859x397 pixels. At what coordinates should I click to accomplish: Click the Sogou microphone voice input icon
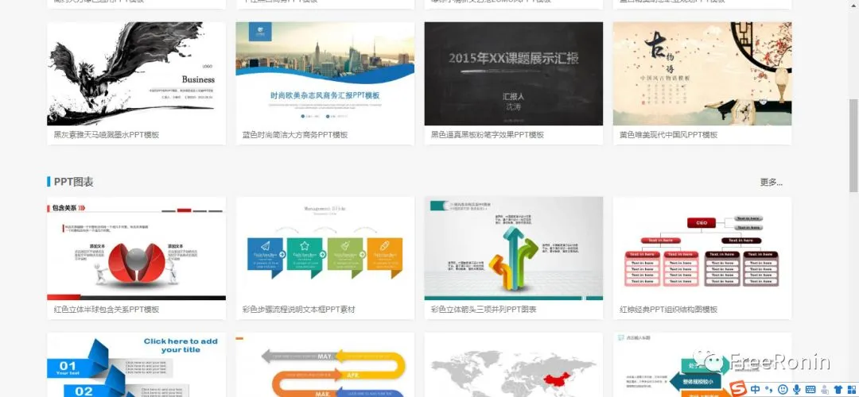point(796,389)
